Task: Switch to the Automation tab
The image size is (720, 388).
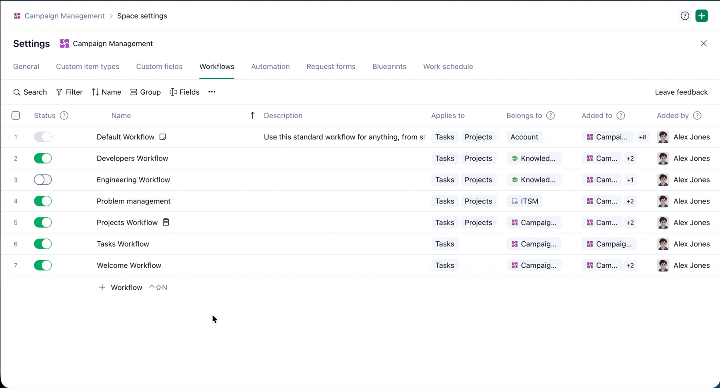Action: coord(270,66)
